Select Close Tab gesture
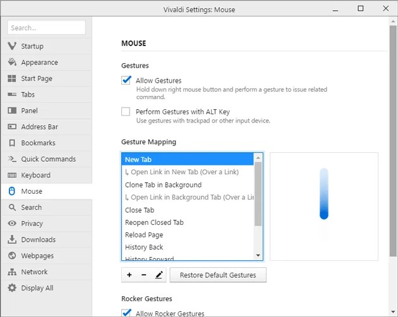This screenshot has height=317, width=398. [188, 210]
